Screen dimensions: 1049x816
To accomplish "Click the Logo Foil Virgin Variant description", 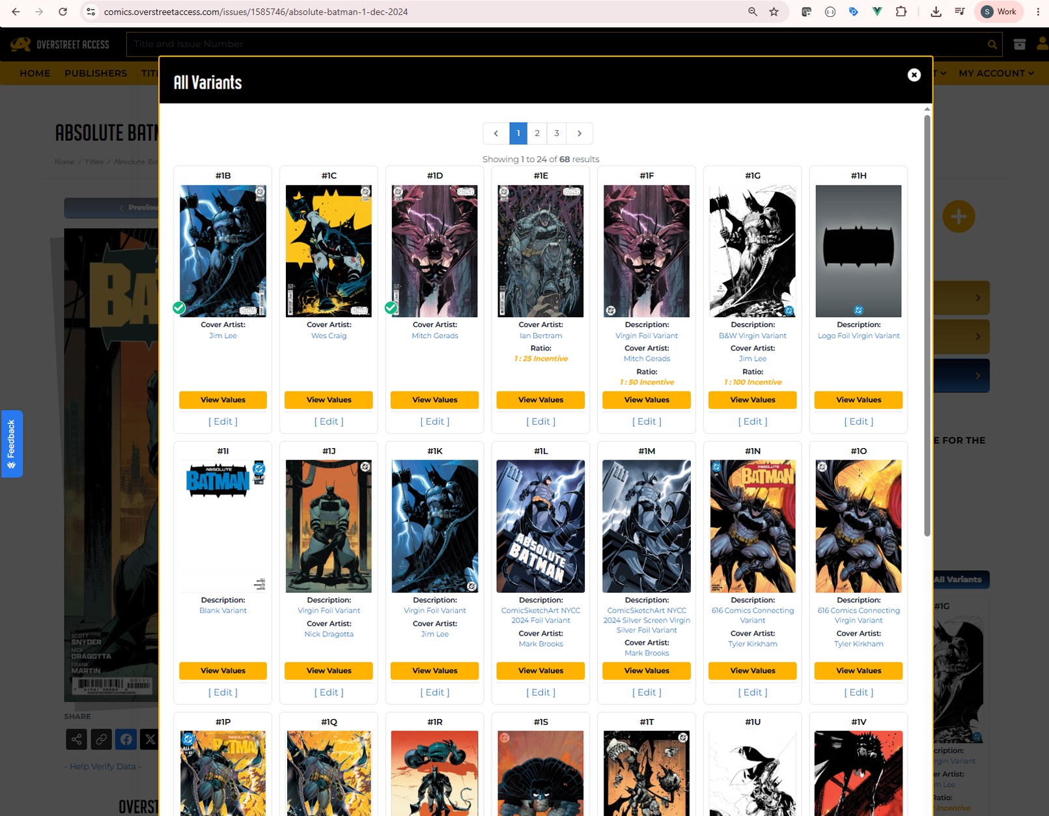I will (858, 336).
